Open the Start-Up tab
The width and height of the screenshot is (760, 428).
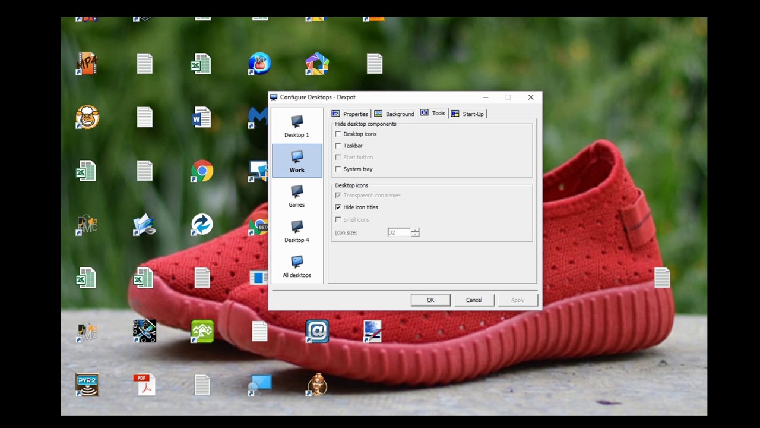468,114
